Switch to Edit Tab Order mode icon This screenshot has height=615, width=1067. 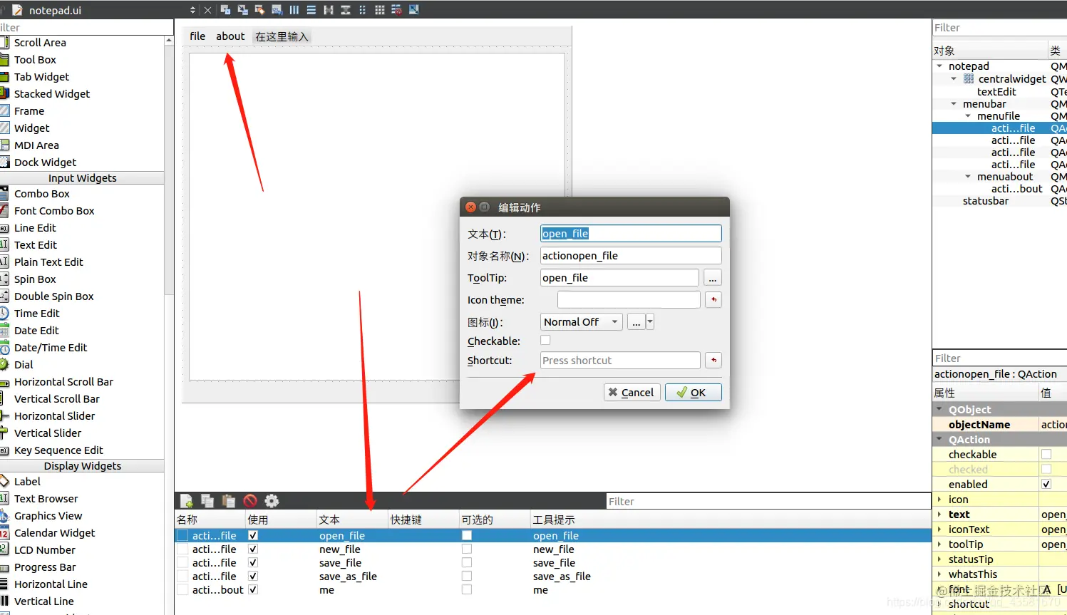(x=277, y=10)
